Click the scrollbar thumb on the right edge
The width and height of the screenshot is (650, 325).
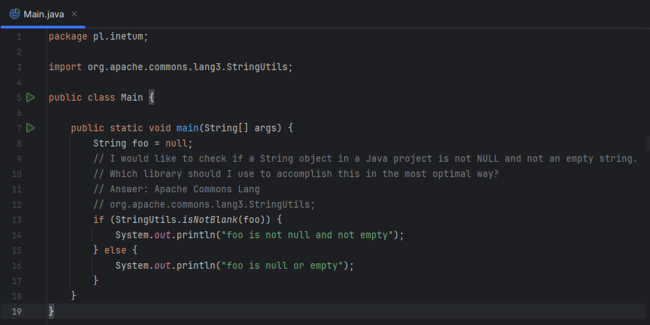click(647, 142)
